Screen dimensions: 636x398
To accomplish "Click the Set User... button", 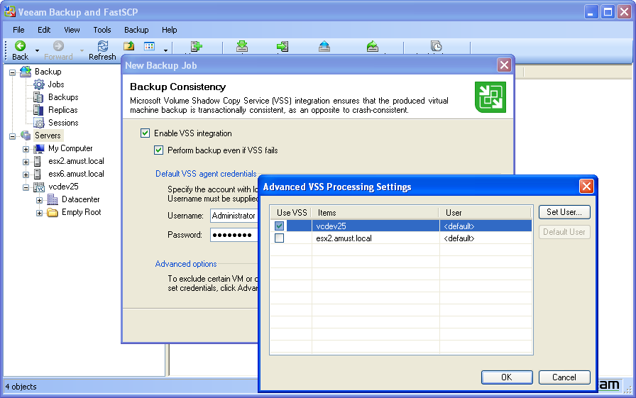I will tap(564, 212).
